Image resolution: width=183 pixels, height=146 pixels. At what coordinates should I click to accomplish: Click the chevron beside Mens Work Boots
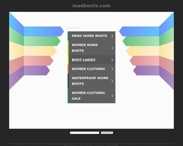[x=112, y=36]
